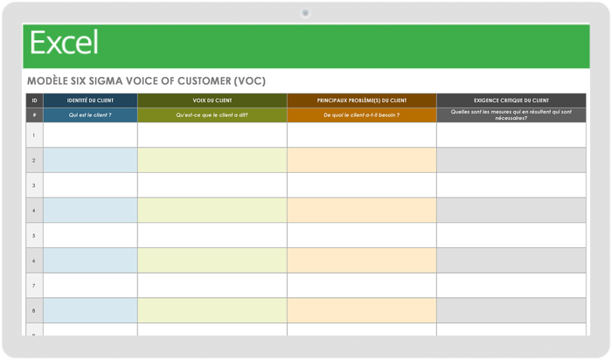Viewport: 612px width, 360px height.
Task: Select row 8 green Voix du client cell
Action: (212, 310)
